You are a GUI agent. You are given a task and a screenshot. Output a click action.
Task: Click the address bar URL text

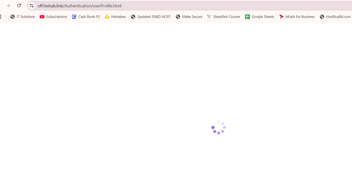(x=79, y=6)
